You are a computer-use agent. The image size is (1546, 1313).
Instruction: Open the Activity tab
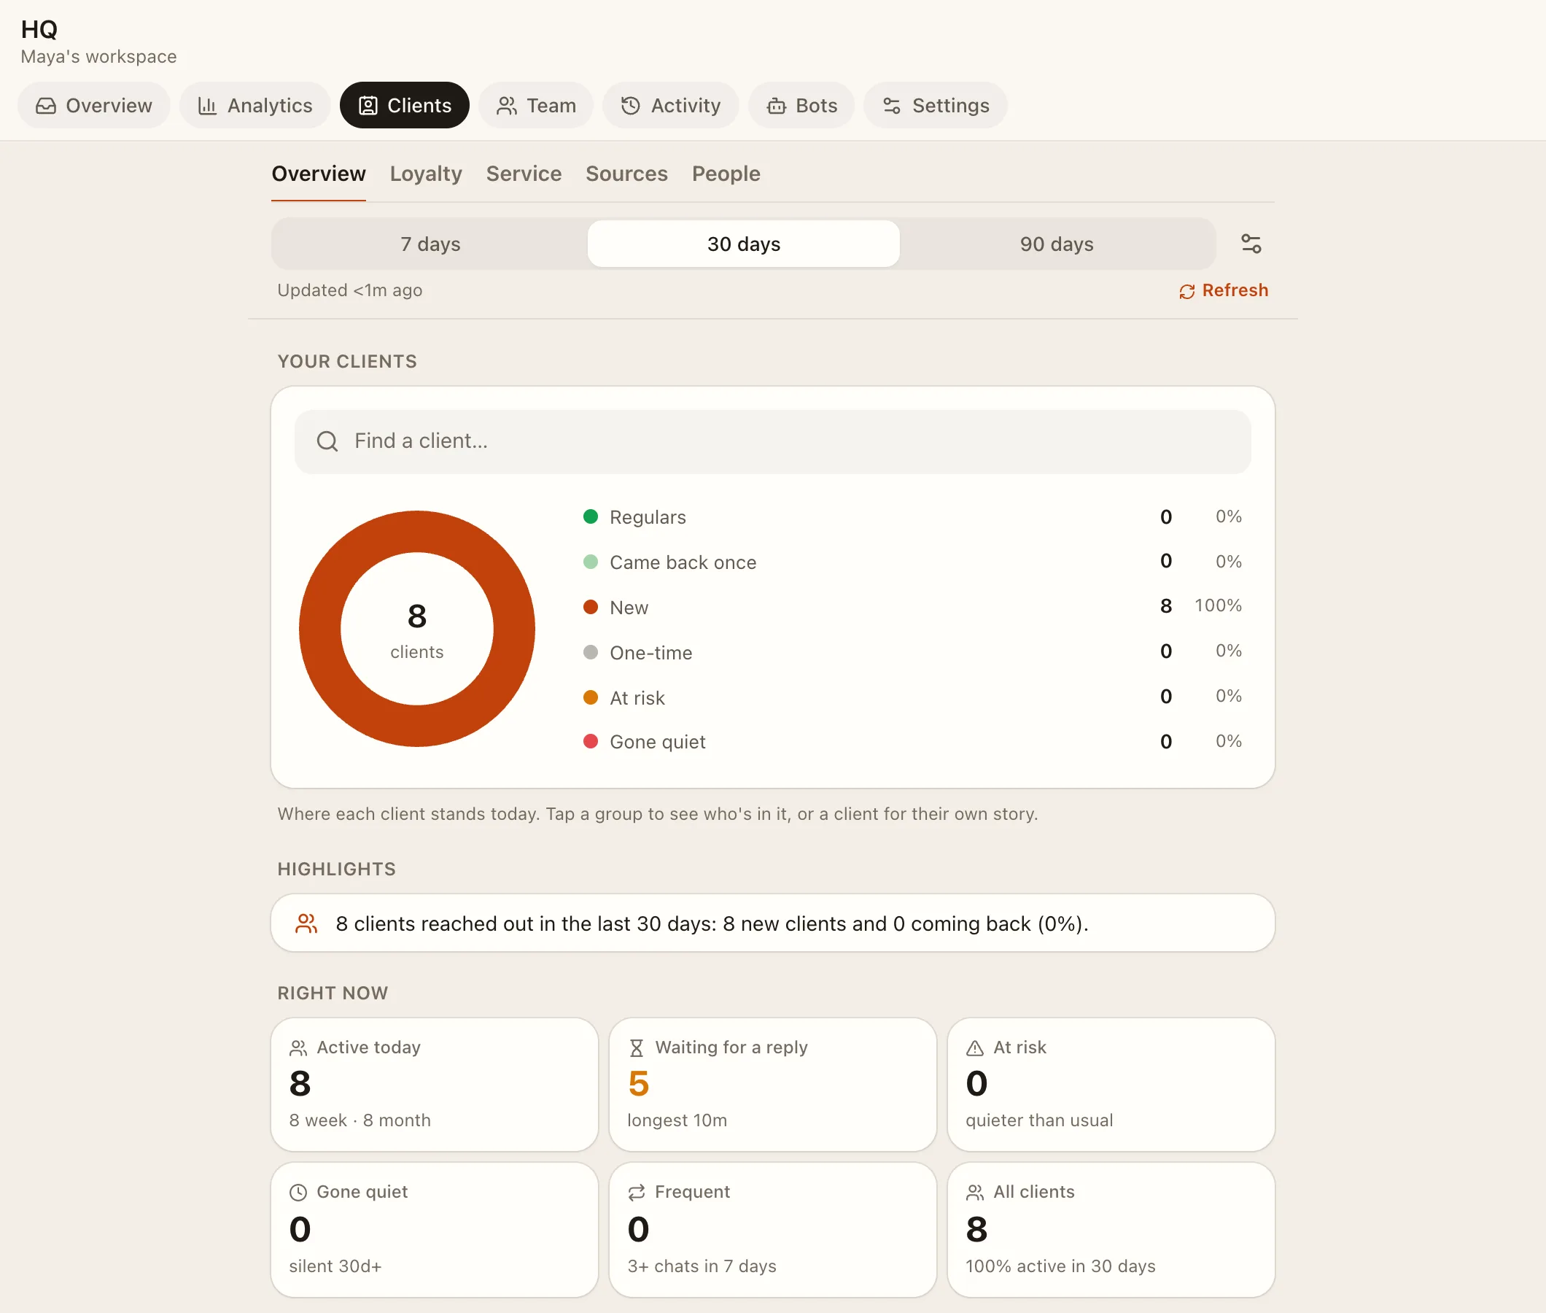click(670, 105)
